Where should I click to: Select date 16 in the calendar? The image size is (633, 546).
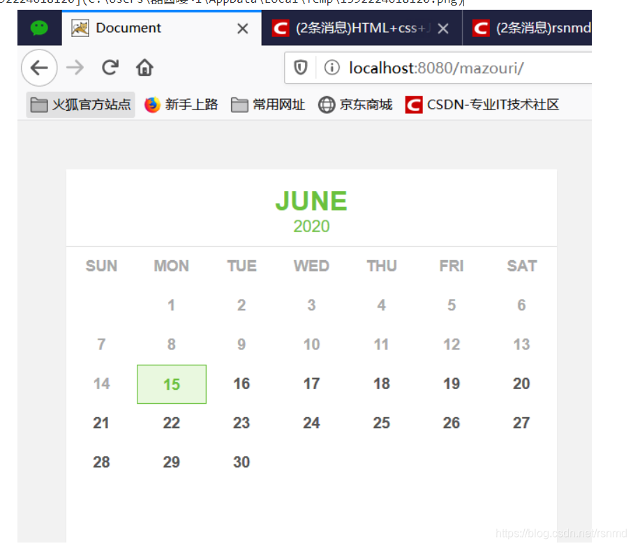241,384
